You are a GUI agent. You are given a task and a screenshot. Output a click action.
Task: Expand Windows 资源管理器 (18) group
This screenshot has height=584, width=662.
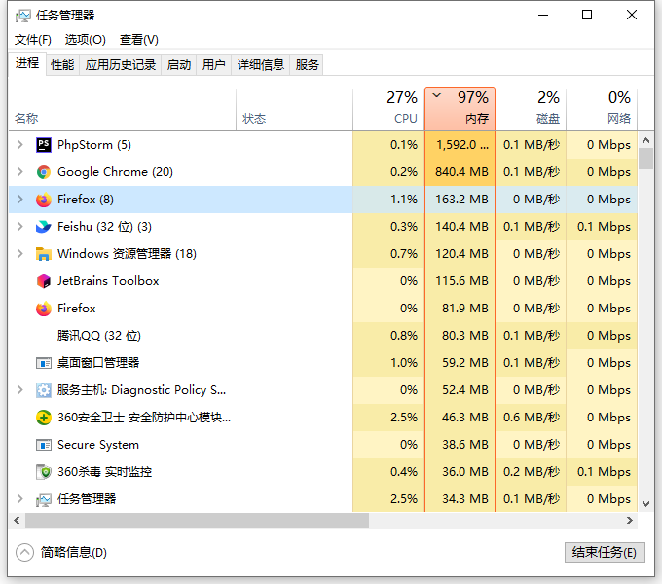[x=19, y=254]
